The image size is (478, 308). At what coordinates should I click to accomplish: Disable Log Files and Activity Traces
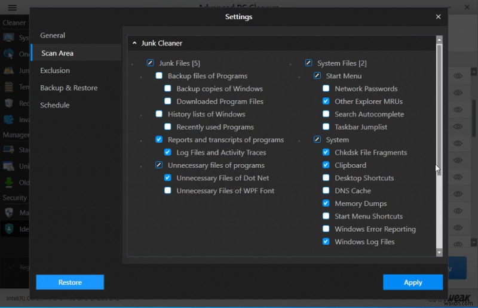pos(168,152)
